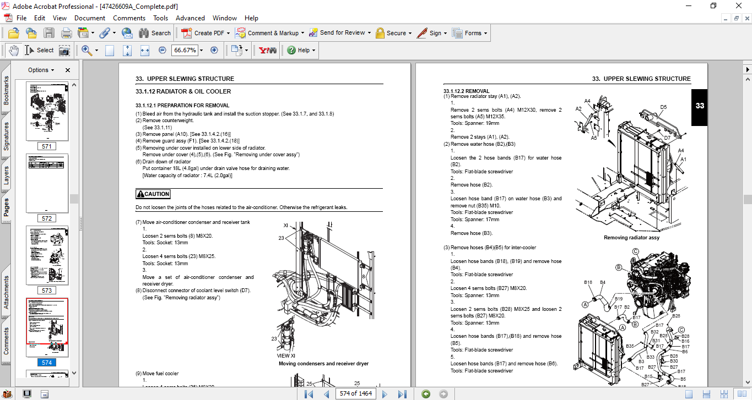Select page 573 thumbnail

[47, 255]
